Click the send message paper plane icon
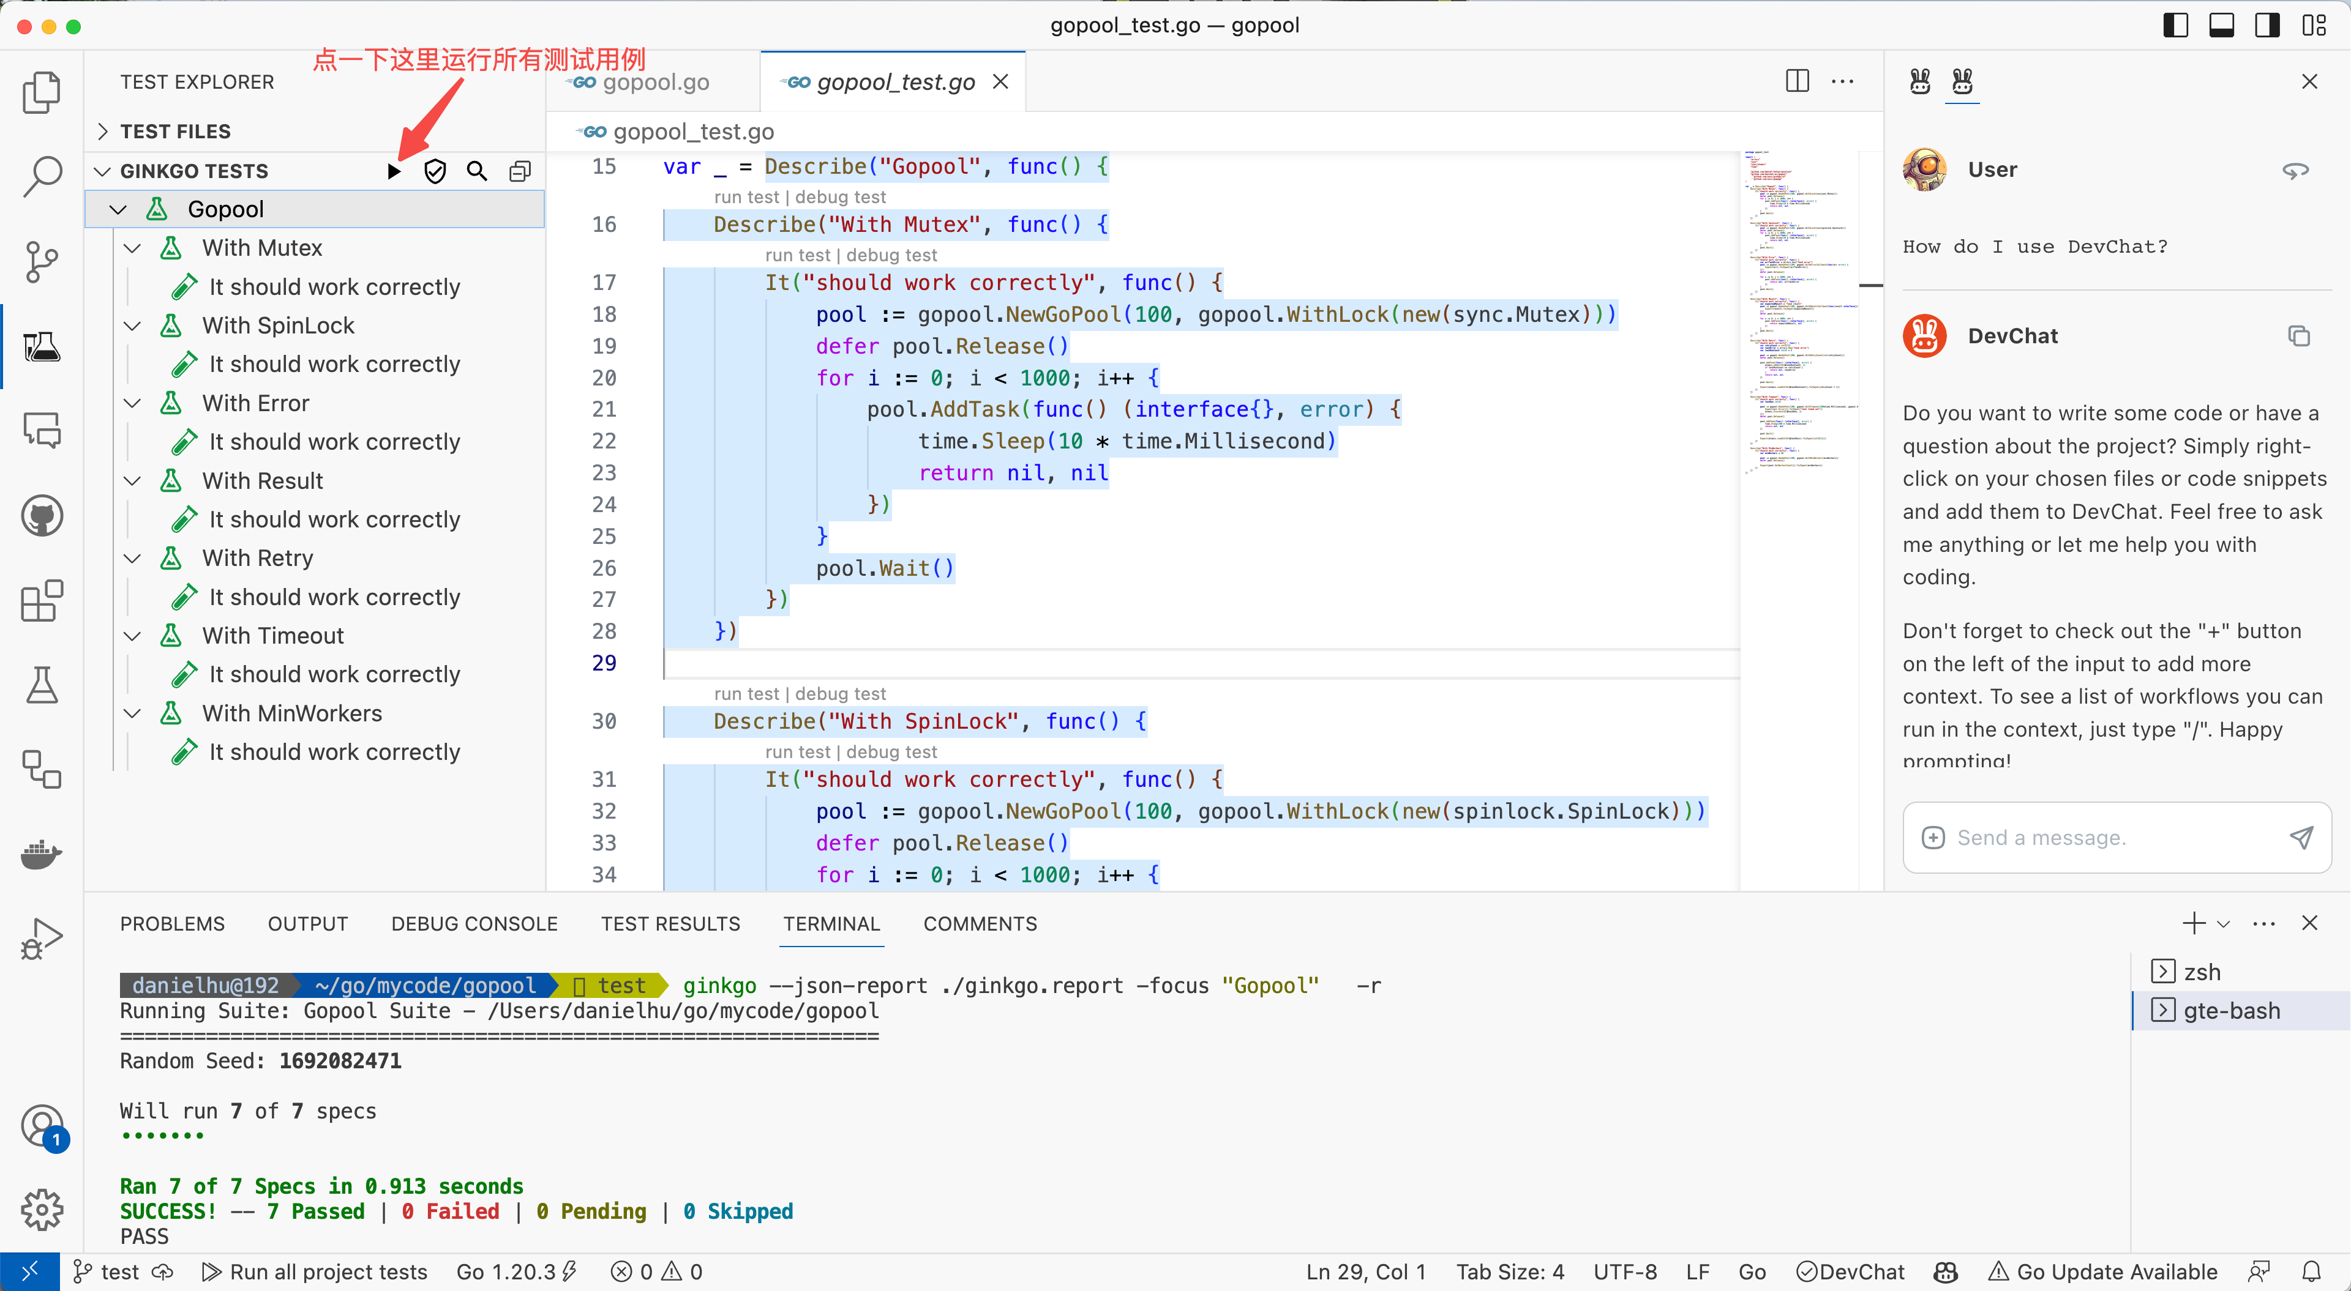The width and height of the screenshot is (2351, 1291). pos(2301,838)
